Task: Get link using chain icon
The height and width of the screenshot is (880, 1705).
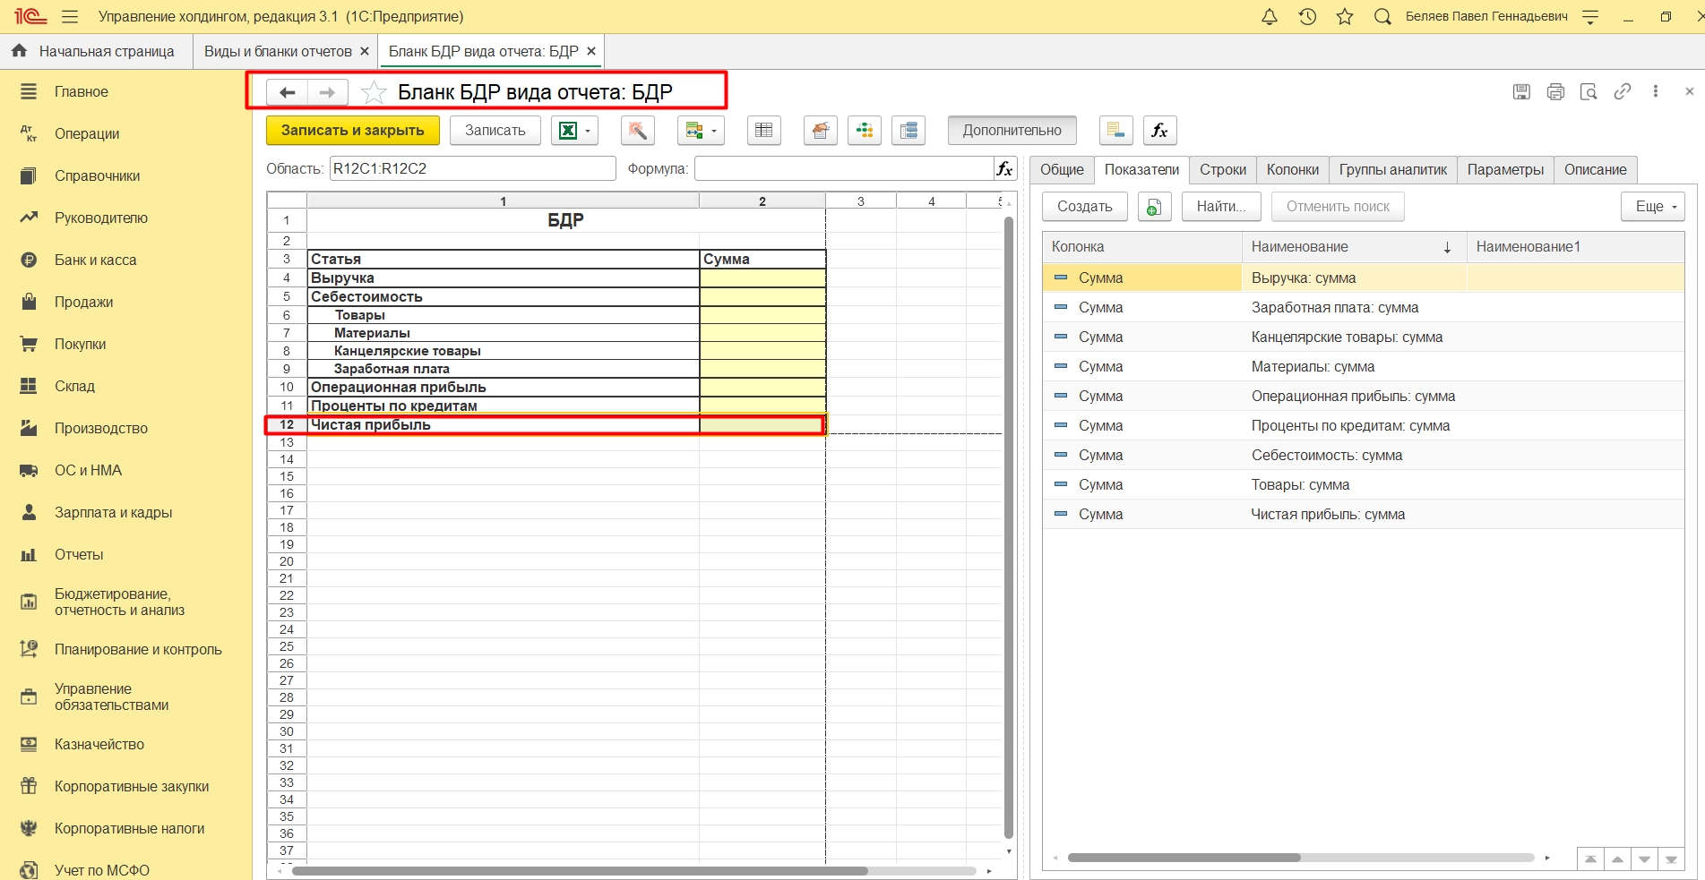Action: click(x=1623, y=91)
